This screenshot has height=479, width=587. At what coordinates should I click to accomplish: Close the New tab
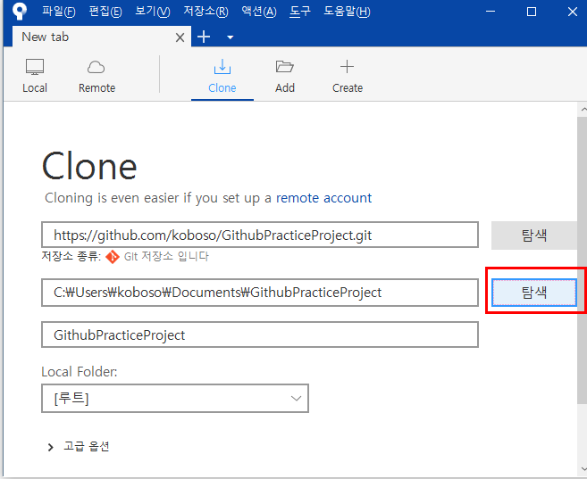click(180, 37)
